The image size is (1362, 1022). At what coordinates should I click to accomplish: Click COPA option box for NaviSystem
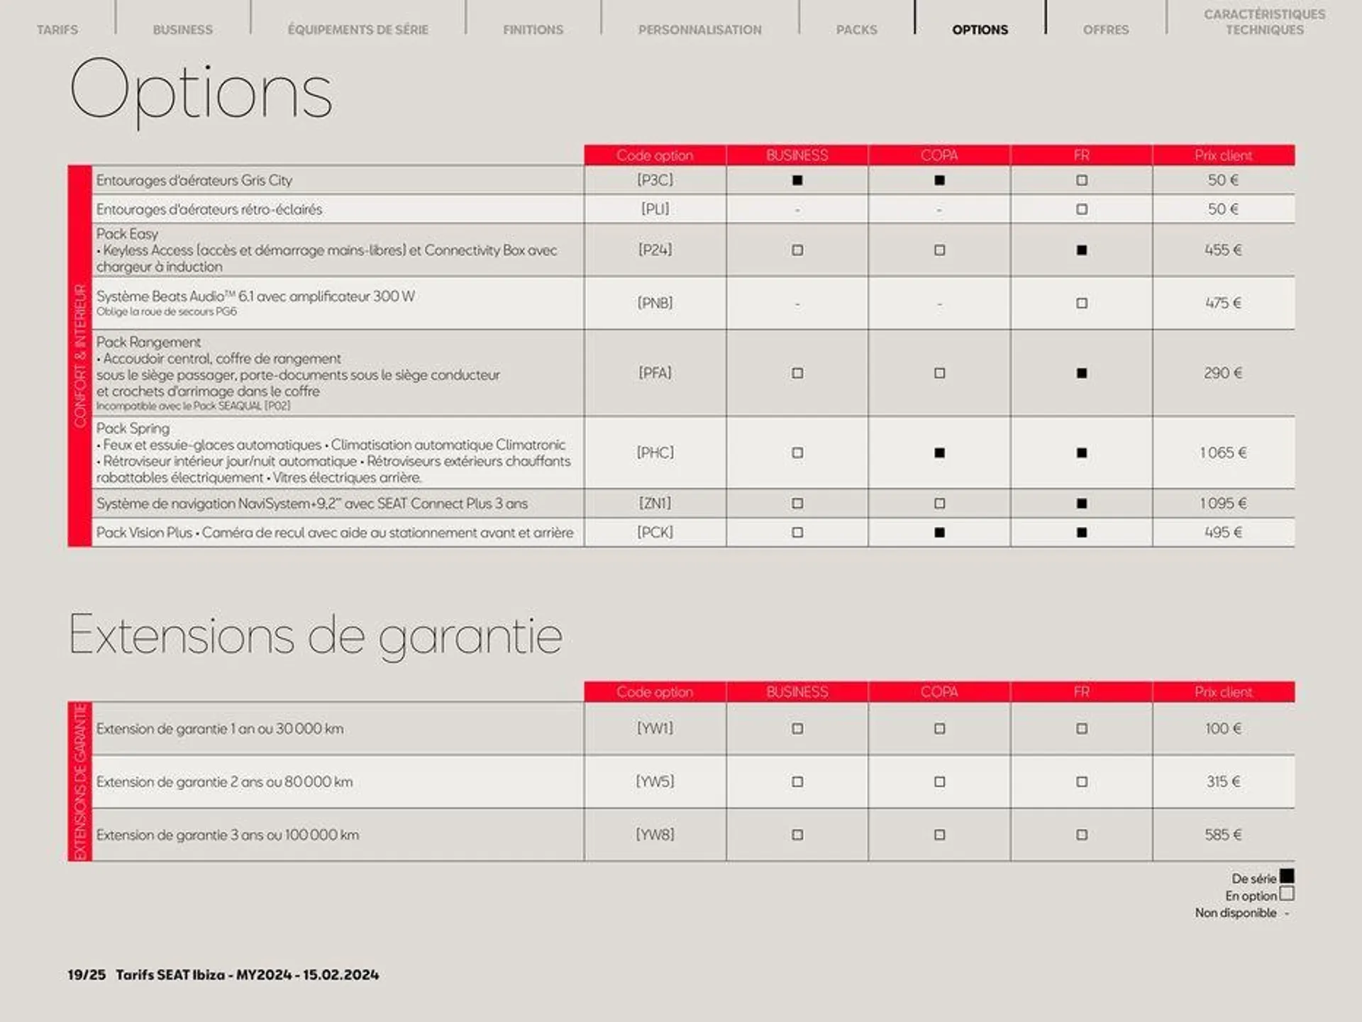tap(939, 504)
